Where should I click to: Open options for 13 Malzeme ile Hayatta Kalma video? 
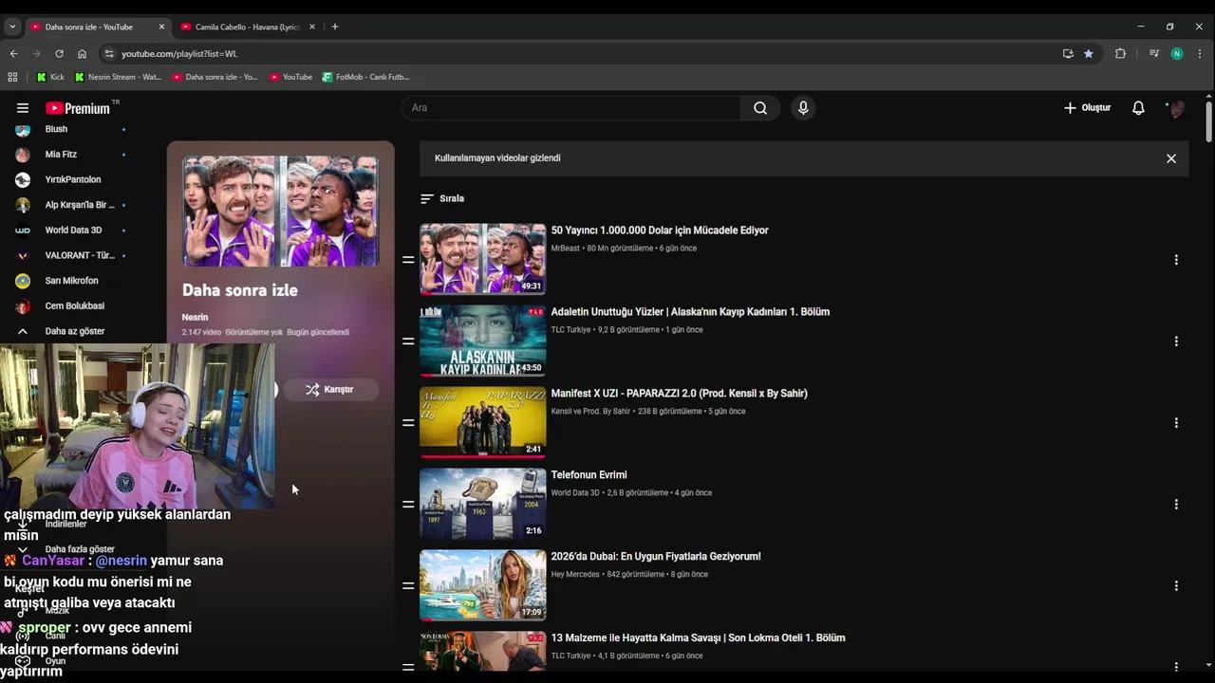[x=1176, y=667]
